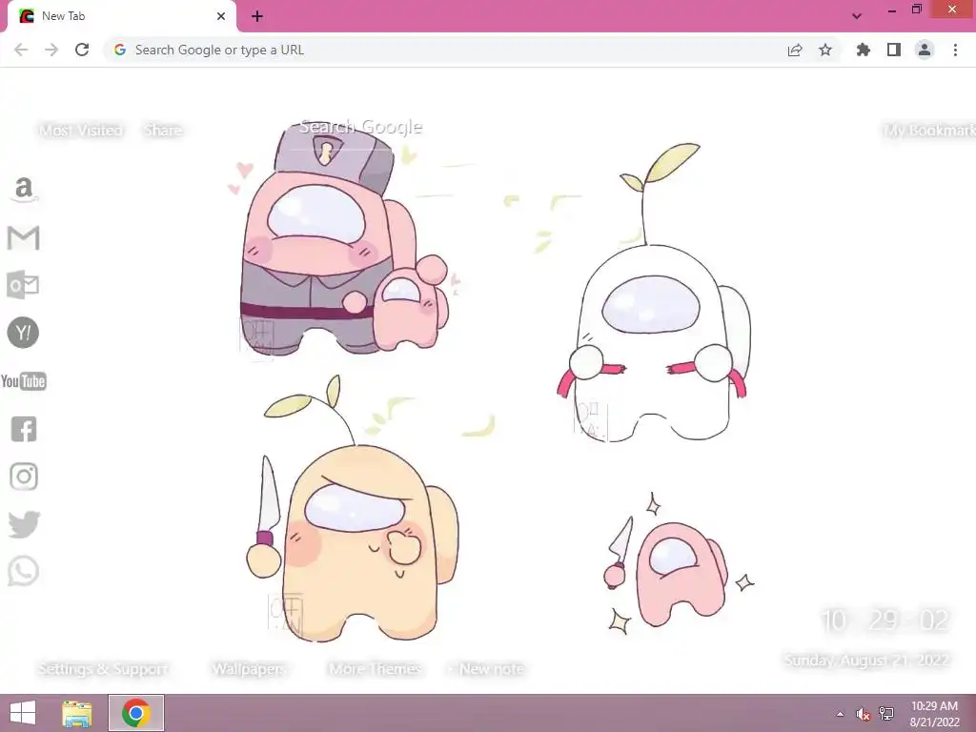The image size is (976, 732).
Task: Show hidden system tray icons
Action: 841,714
